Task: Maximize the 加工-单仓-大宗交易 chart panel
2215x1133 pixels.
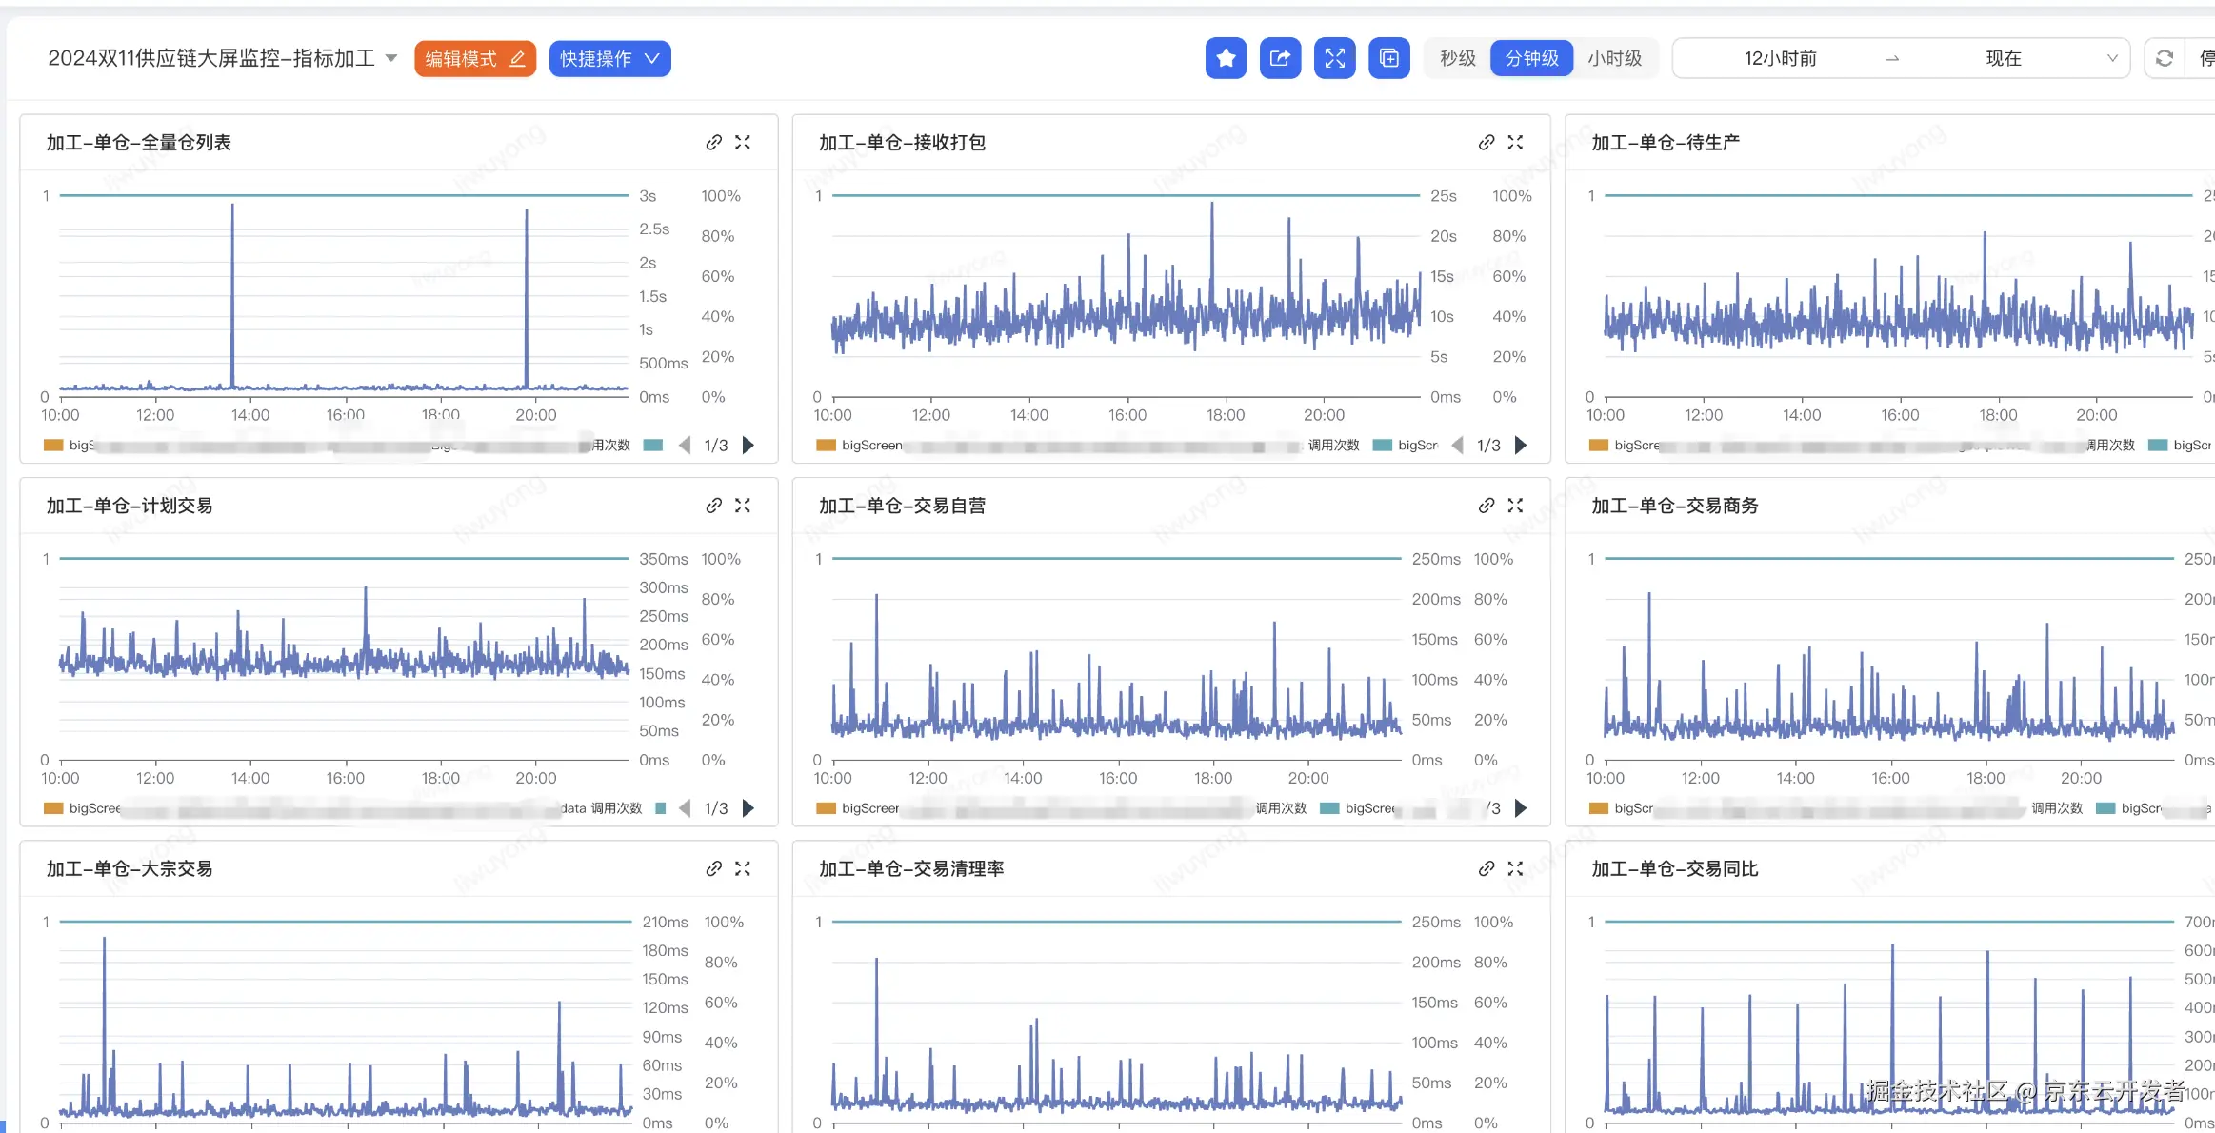Action: coord(743,868)
